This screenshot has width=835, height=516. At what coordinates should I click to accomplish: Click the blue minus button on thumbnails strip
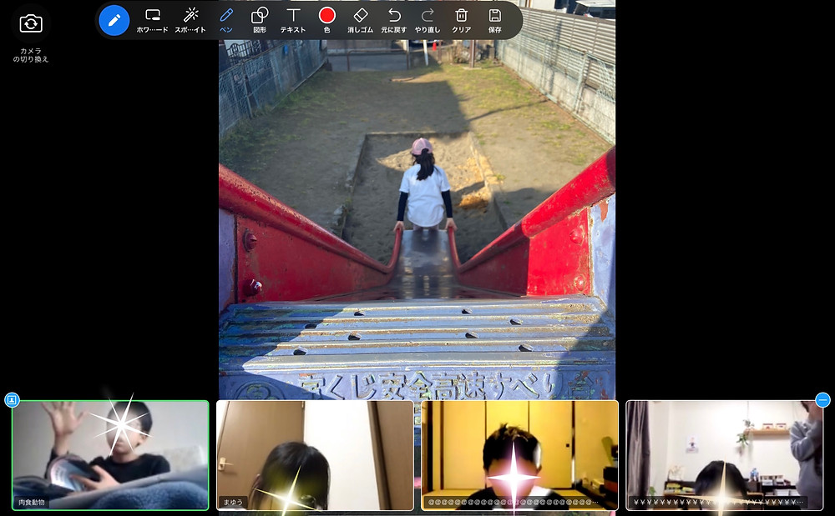click(822, 399)
